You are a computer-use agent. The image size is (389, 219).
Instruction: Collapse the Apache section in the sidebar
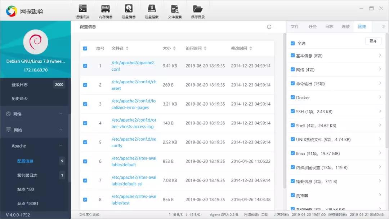tap(60, 146)
